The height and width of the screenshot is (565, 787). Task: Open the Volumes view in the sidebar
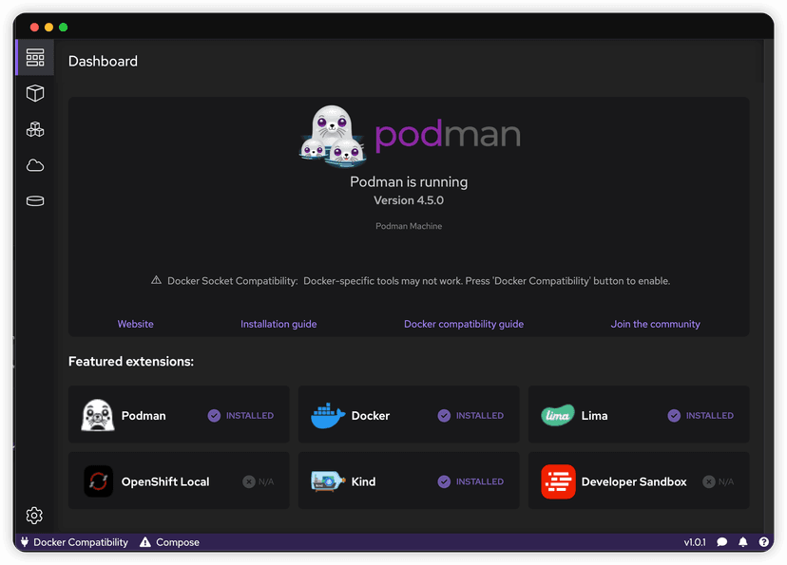pyautogui.click(x=35, y=200)
